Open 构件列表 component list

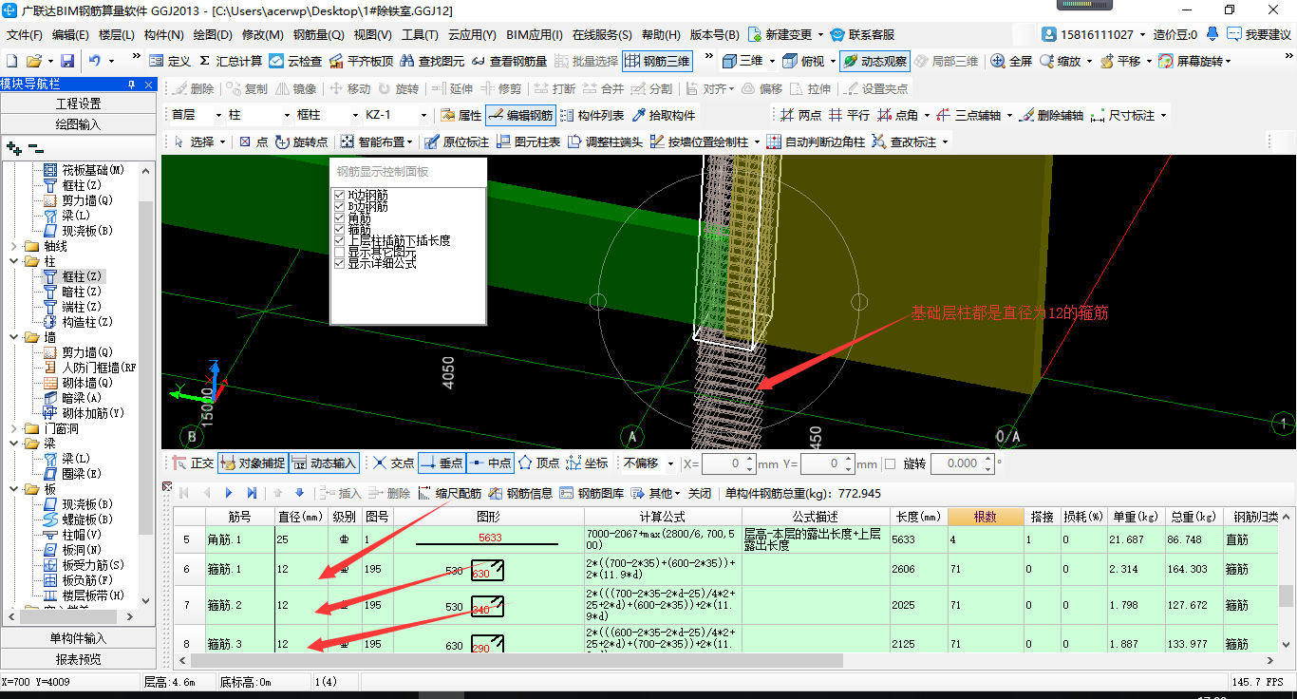point(592,115)
